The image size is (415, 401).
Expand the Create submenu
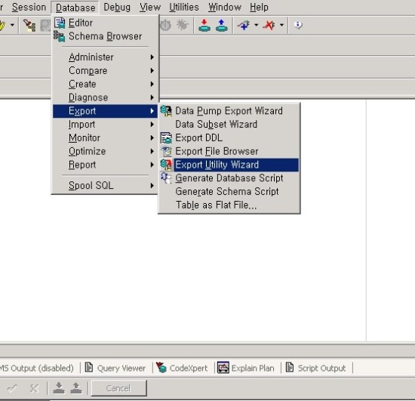pos(106,85)
